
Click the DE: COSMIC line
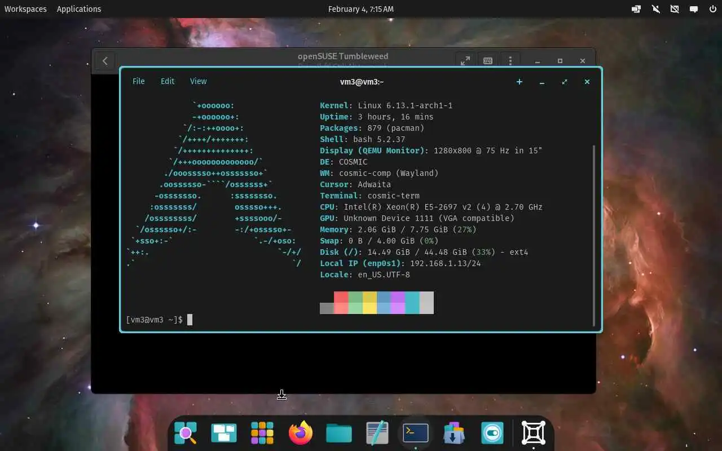pos(344,162)
